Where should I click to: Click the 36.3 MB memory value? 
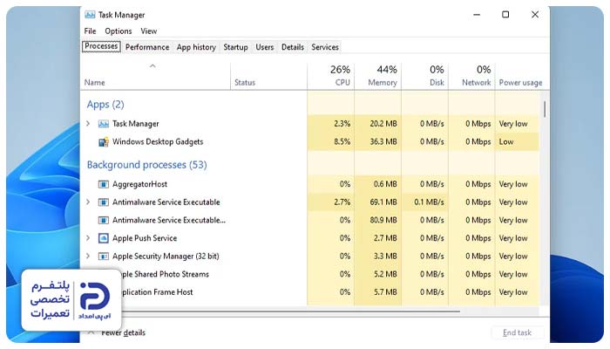tap(383, 141)
